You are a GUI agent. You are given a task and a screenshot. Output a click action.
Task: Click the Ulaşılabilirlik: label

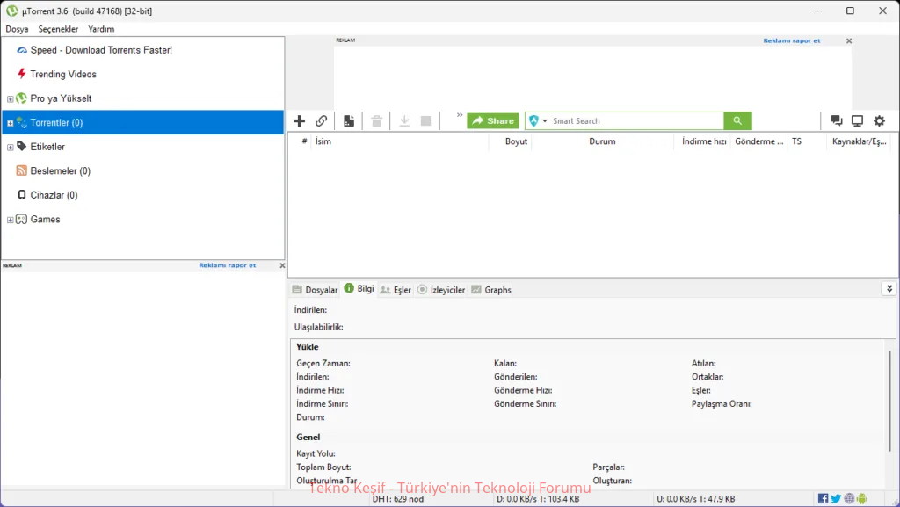[318, 327]
